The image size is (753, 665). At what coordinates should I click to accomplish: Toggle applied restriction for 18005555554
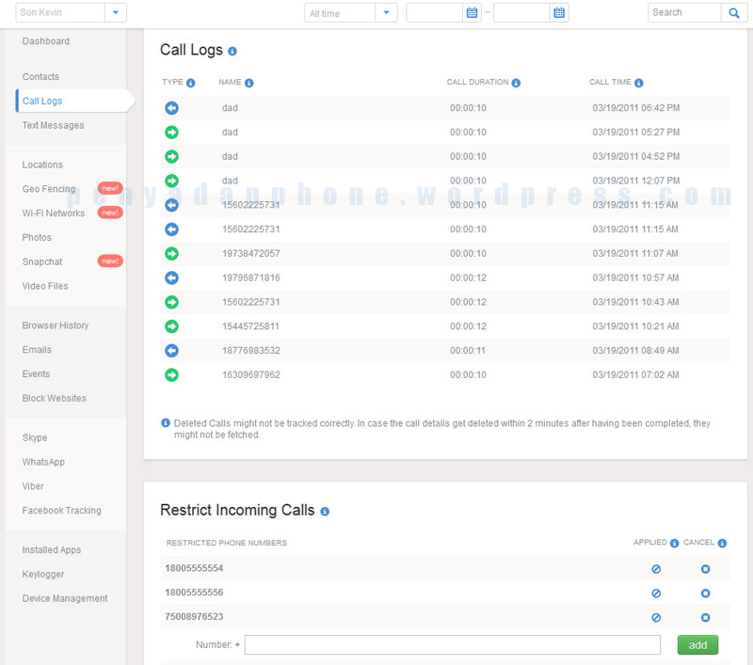click(656, 569)
